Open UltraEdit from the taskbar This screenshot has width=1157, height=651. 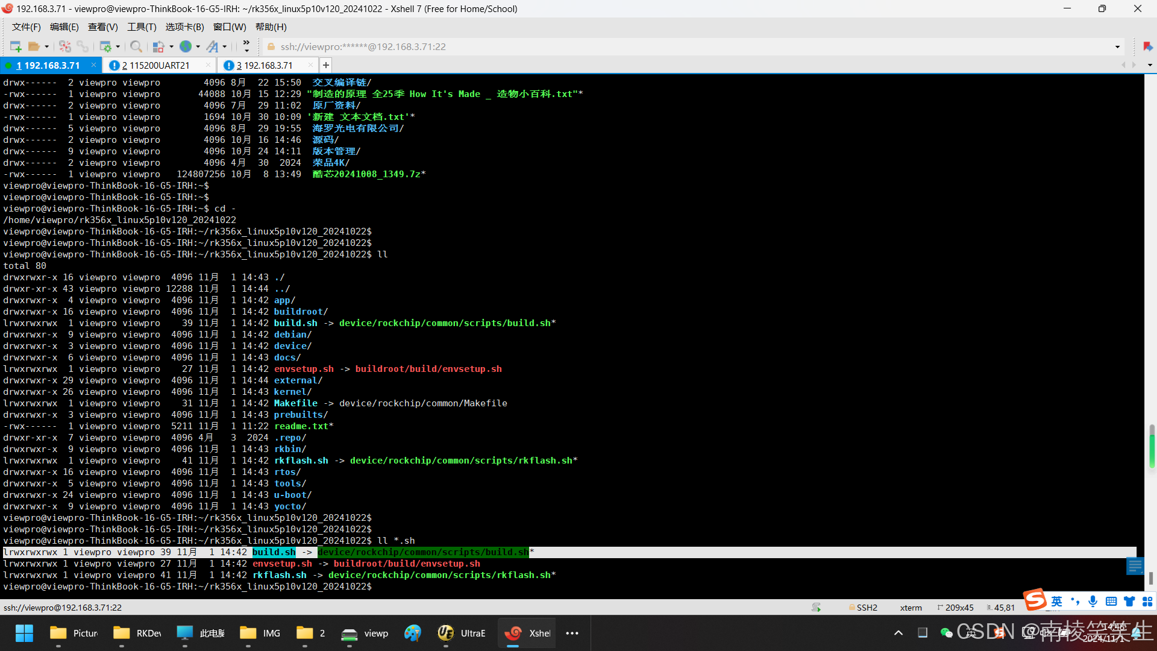pyautogui.click(x=462, y=633)
